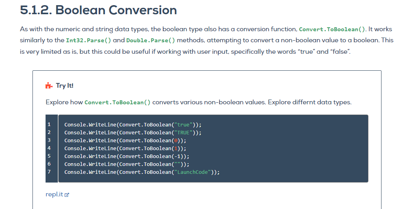Click the "LaunchCode" string in code
The height and width of the screenshot is (209, 410).
tap(193, 172)
